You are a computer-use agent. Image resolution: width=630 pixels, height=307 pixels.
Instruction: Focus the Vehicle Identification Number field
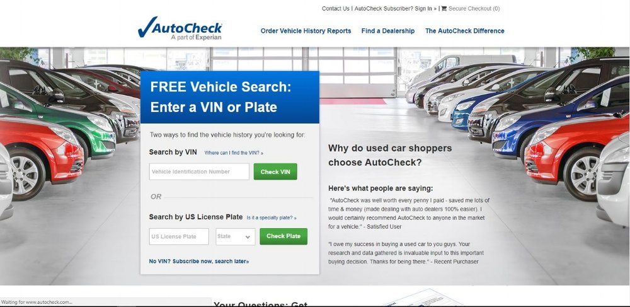199,171
